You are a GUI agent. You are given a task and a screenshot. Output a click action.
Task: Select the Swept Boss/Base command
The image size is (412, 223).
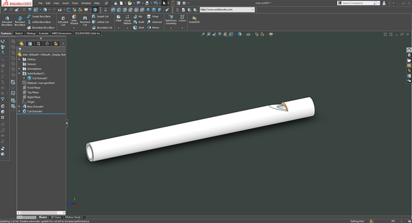coord(38,16)
